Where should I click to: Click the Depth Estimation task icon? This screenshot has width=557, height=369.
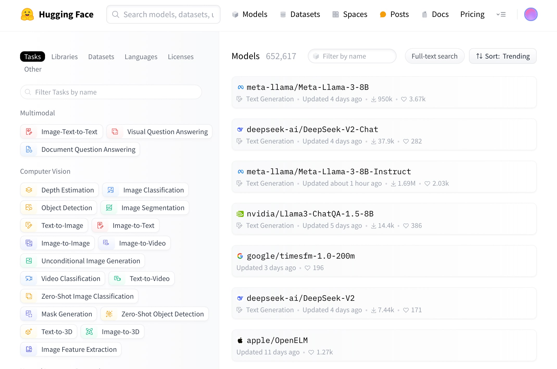[x=29, y=190]
